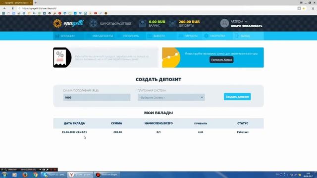
Task: Click the Прибыль column header
Action: [201, 123]
